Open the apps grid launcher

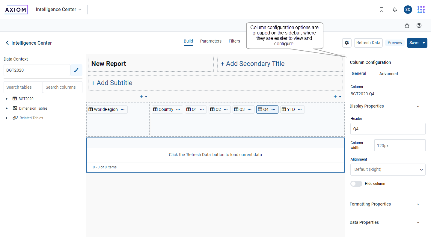[421, 10]
